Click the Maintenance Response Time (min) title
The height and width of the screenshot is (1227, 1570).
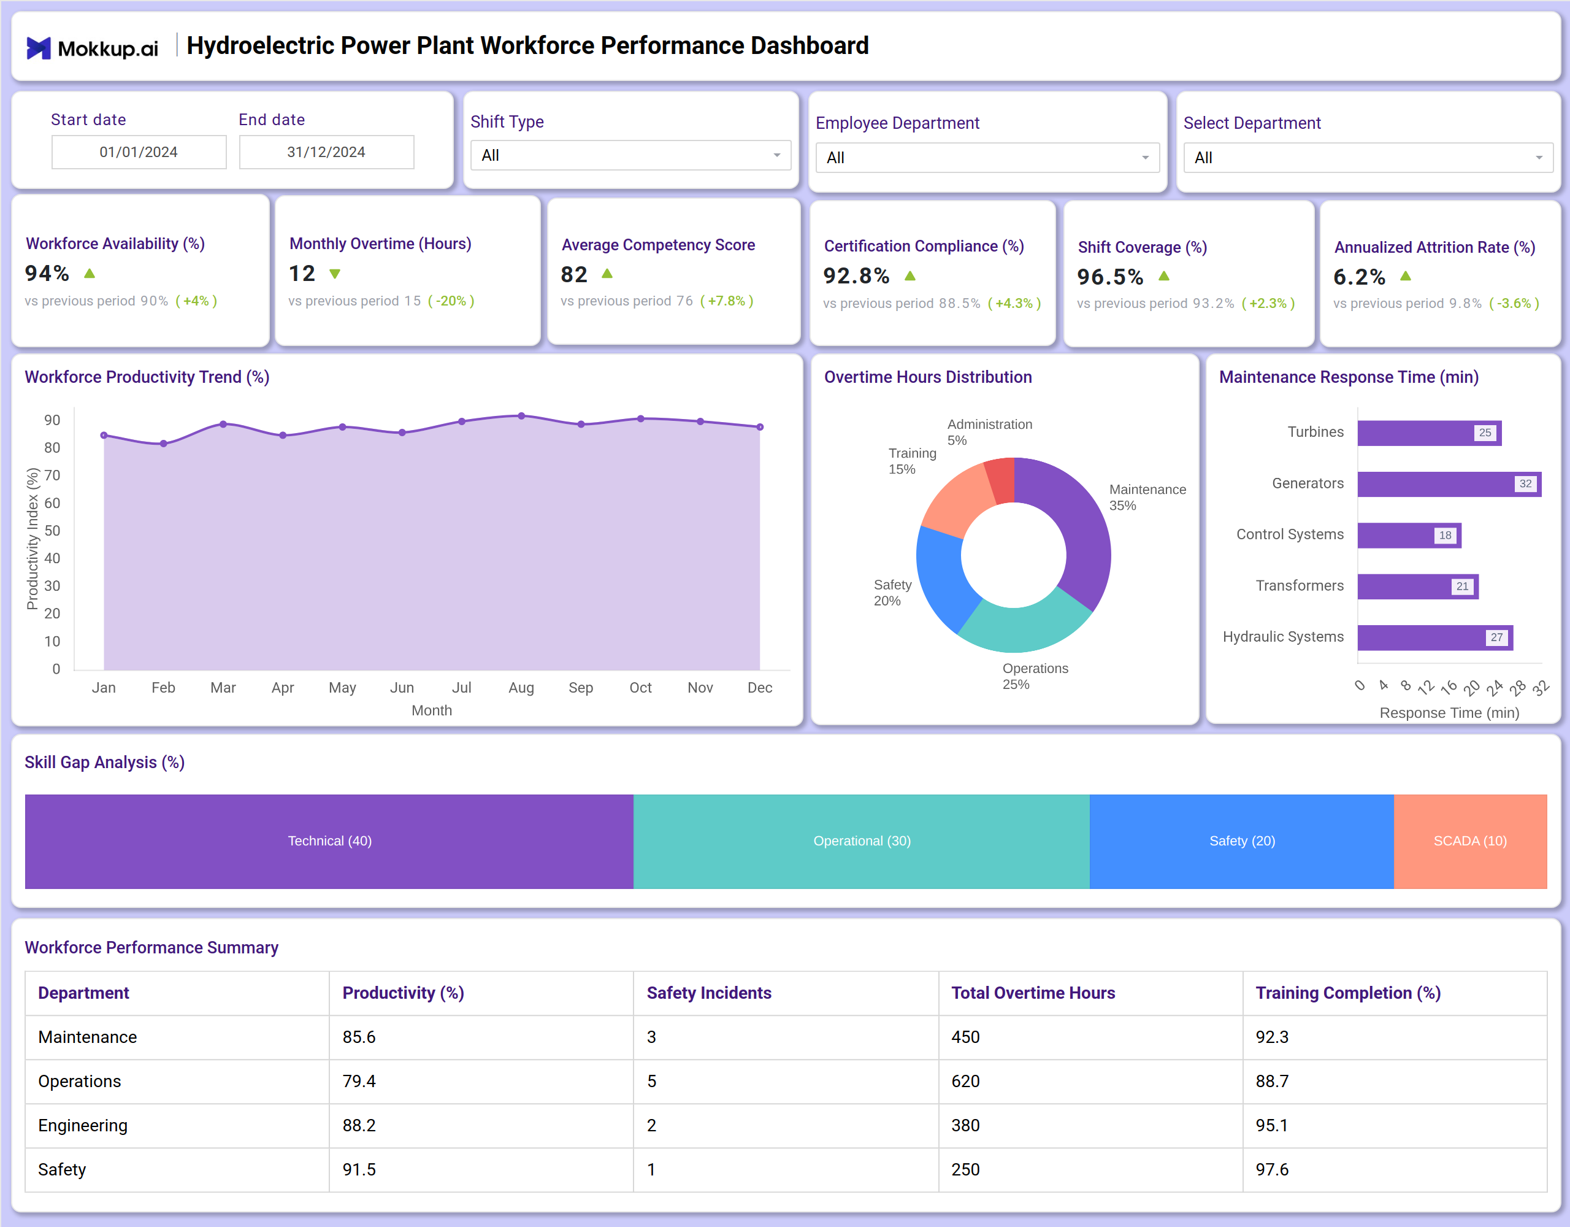[1349, 377]
